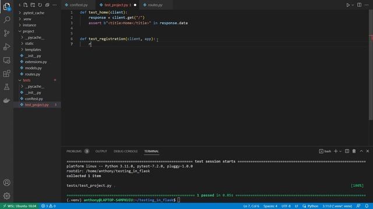Viewport: 373px width, 209px height.
Task: Open the DEBUG CONSOLE panel tab
Action: click(x=125, y=151)
